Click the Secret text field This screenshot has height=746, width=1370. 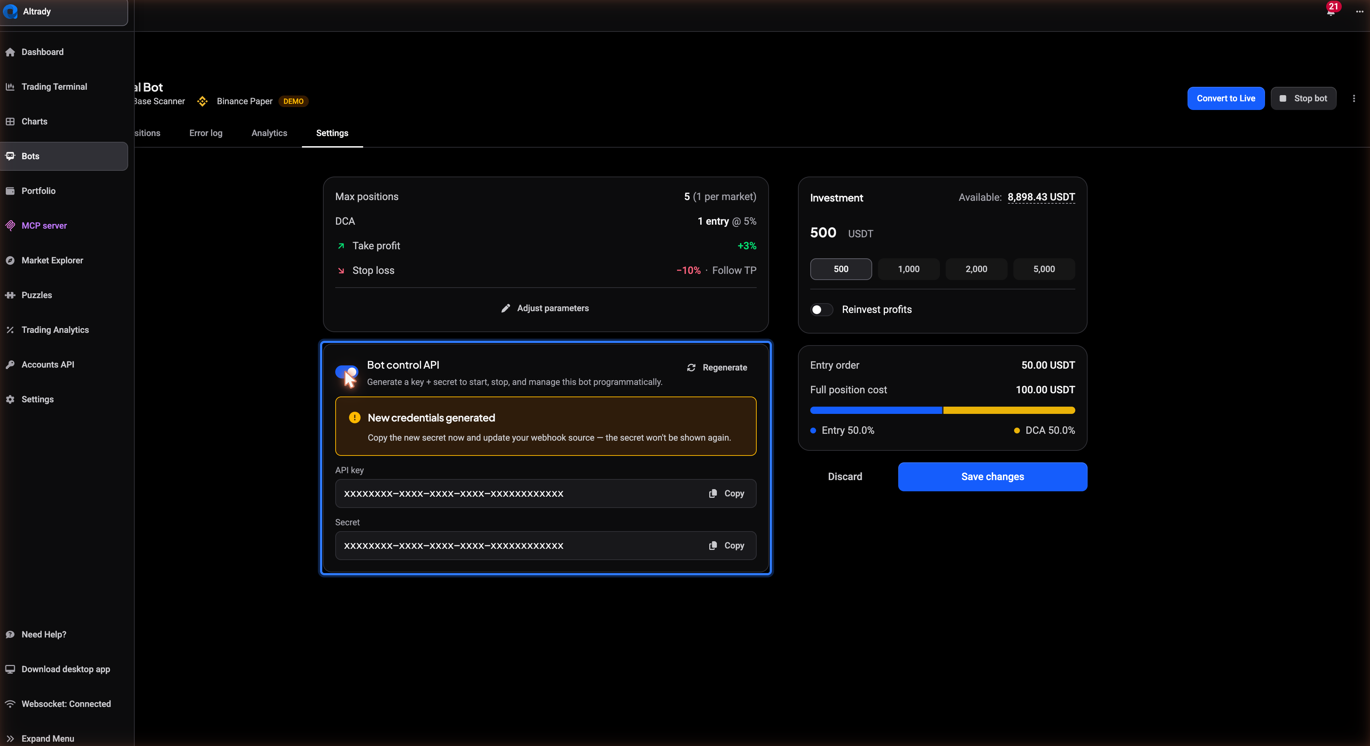coord(546,546)
